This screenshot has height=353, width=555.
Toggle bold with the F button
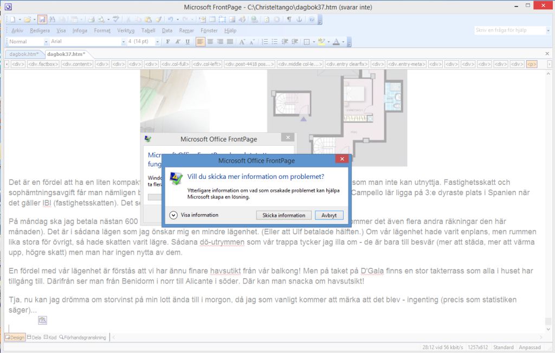click(168, 41)
